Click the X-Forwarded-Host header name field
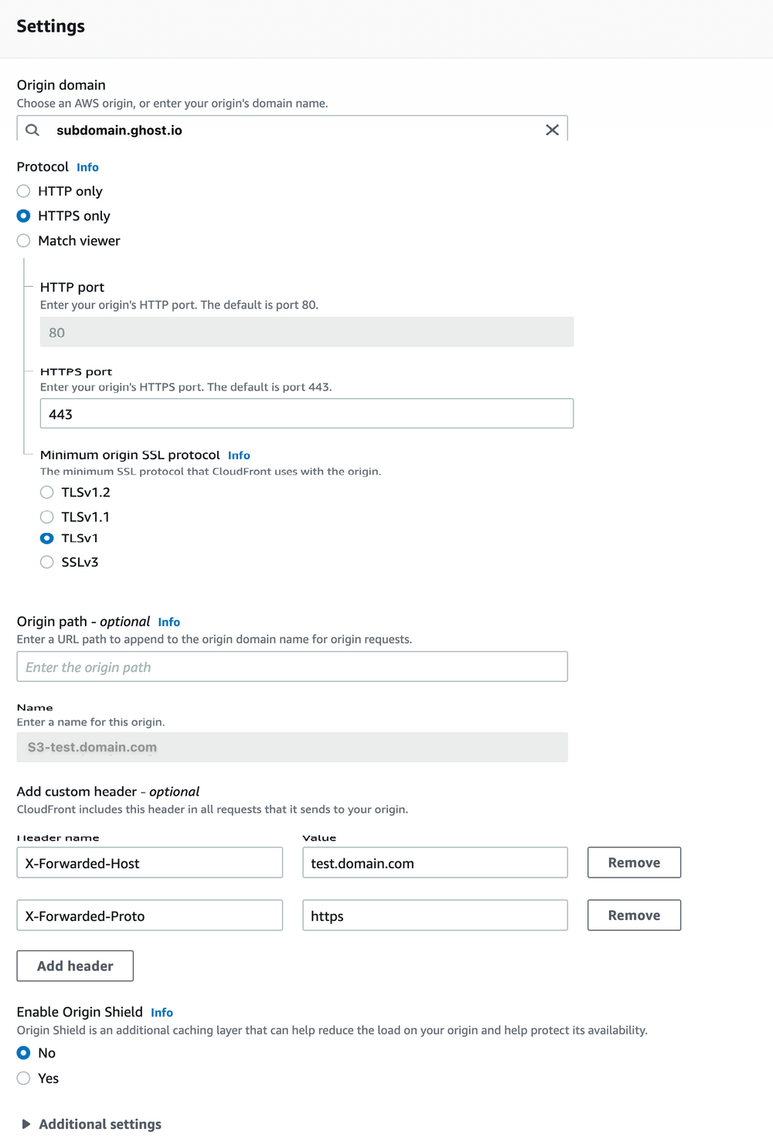 [x=150, y=863]
